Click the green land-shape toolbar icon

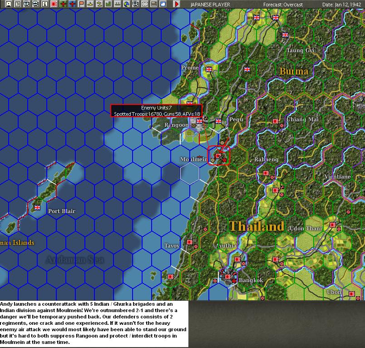(x=109, y=4)
